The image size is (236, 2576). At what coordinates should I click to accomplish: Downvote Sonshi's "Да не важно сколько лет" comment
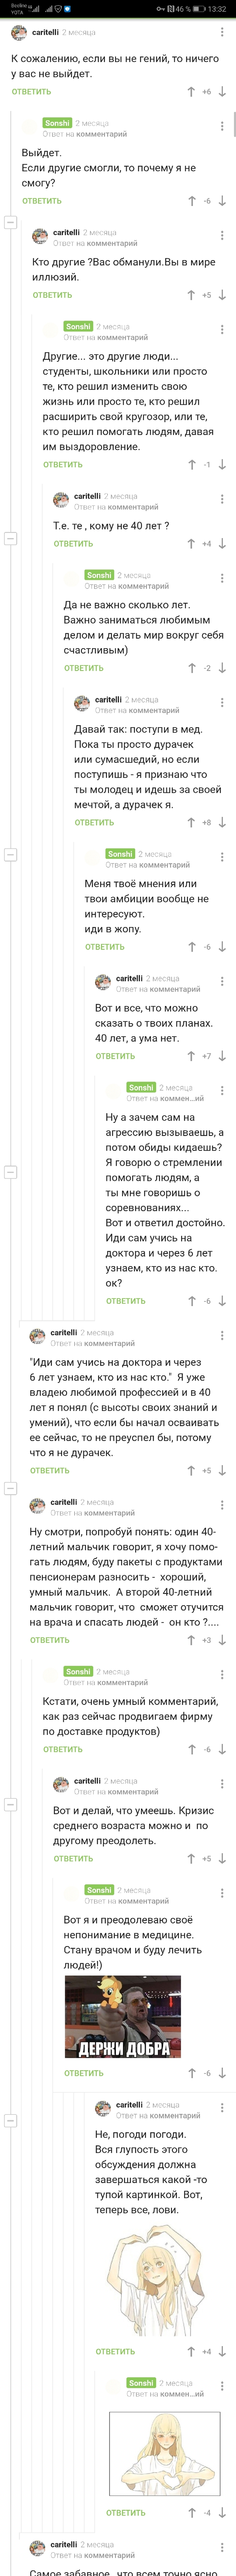(222, 668)
